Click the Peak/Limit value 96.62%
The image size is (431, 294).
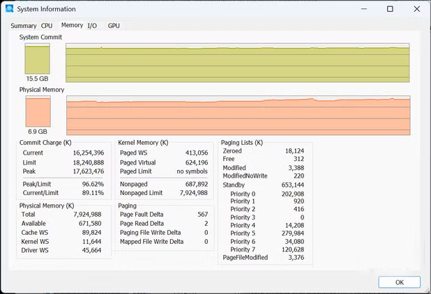click(x=93, y=184)
